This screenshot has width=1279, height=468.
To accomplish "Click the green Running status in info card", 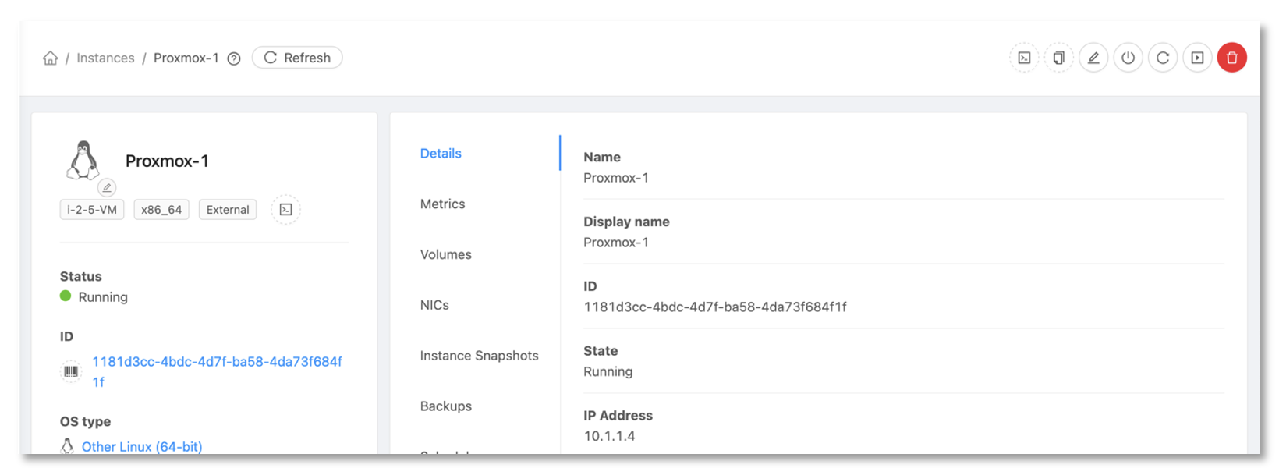I will (x=94, y=297).
